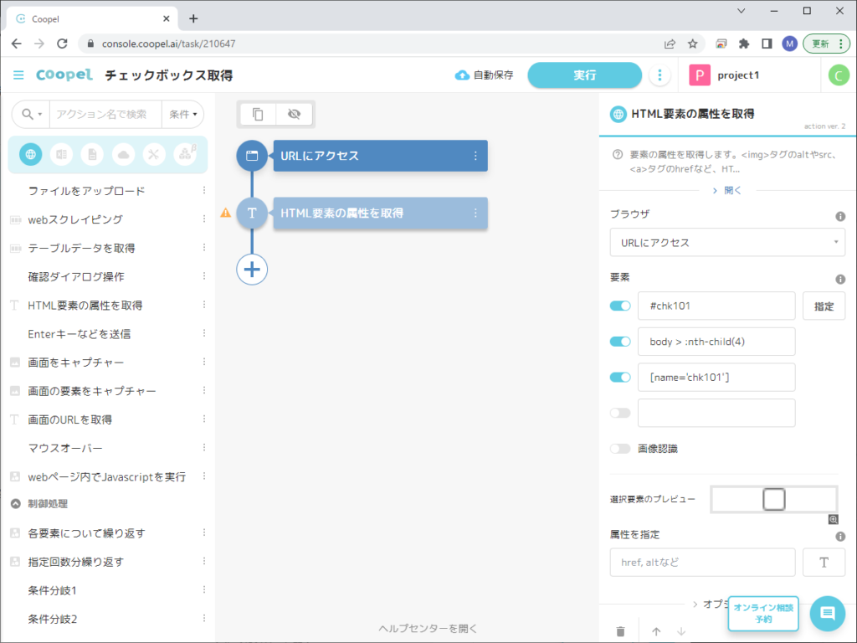Image resolution: width=857 pixels, height=643 pixels.
Task: Collapse the 制御処理 section
Action: pyautogui.click(x=16, y=504)
